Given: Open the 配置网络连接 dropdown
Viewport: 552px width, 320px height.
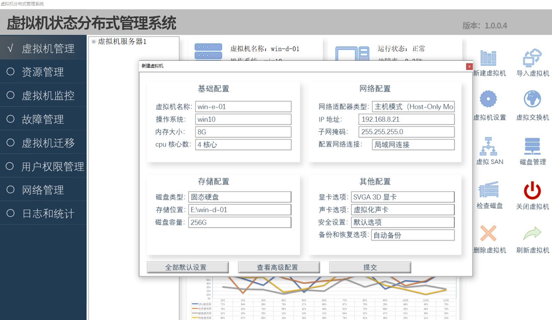Looking at the screenshot, I should point(413,144).
